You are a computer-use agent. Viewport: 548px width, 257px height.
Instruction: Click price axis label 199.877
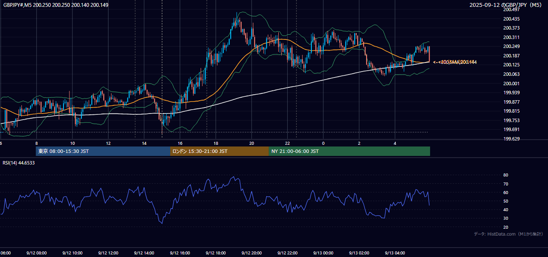(511, 102)
